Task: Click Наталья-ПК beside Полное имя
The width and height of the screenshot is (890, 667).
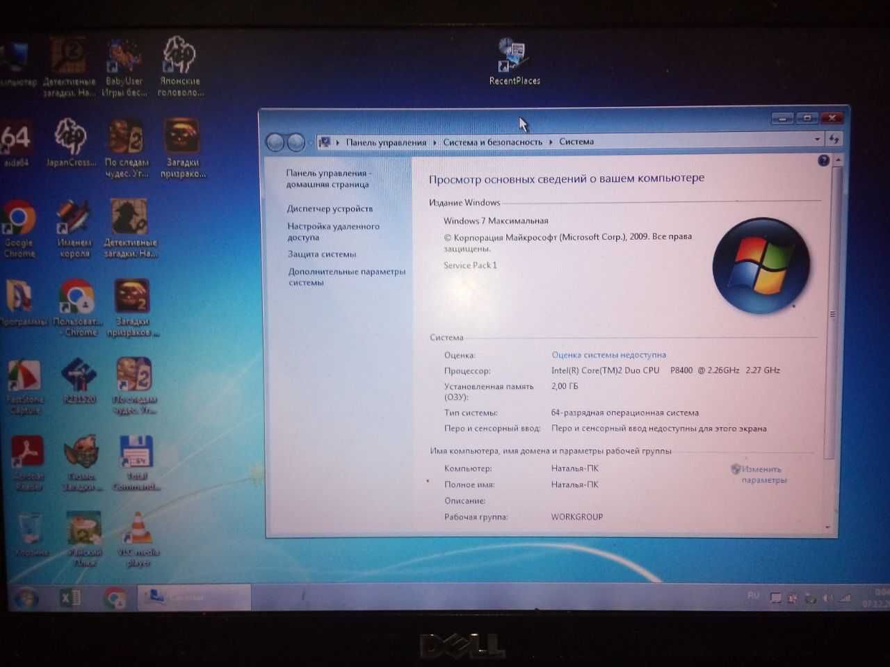Action: (x=574, y=485)
